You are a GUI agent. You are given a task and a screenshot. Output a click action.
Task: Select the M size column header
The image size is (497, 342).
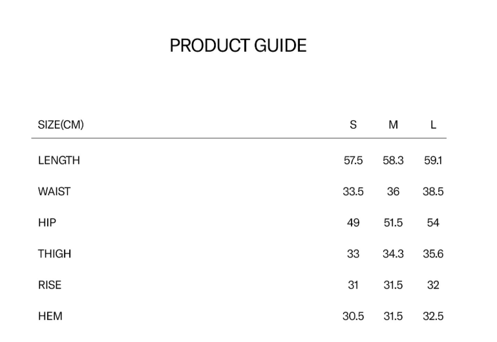pyautogui.click(x=393, y=125)
